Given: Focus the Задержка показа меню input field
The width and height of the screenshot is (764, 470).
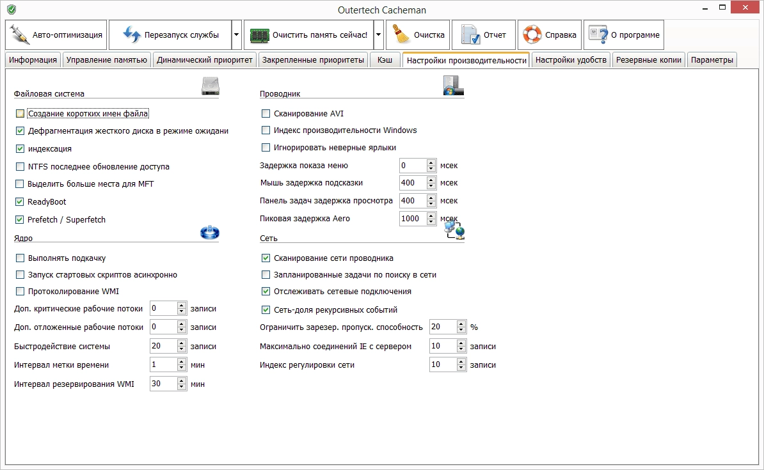Looking at the screenshot, I should click(413, 166).
